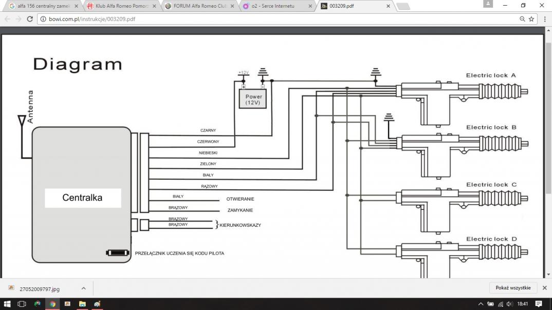Open the Windows Start menu
Screen dimensions: 552x310
[7, 304]
